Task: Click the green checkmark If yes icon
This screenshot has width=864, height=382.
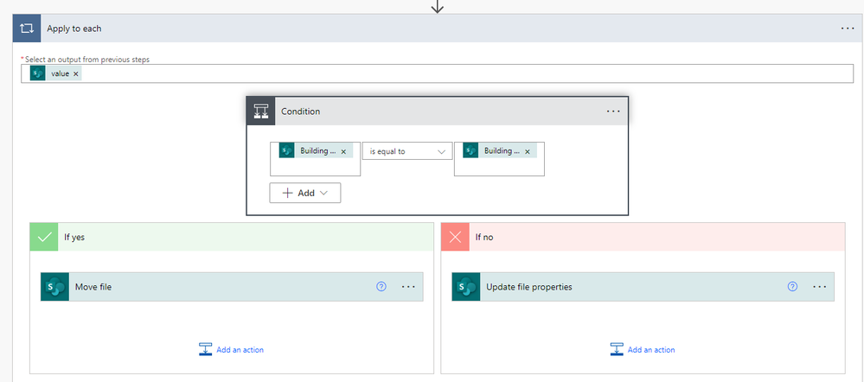Action: (x=43, y=237)
